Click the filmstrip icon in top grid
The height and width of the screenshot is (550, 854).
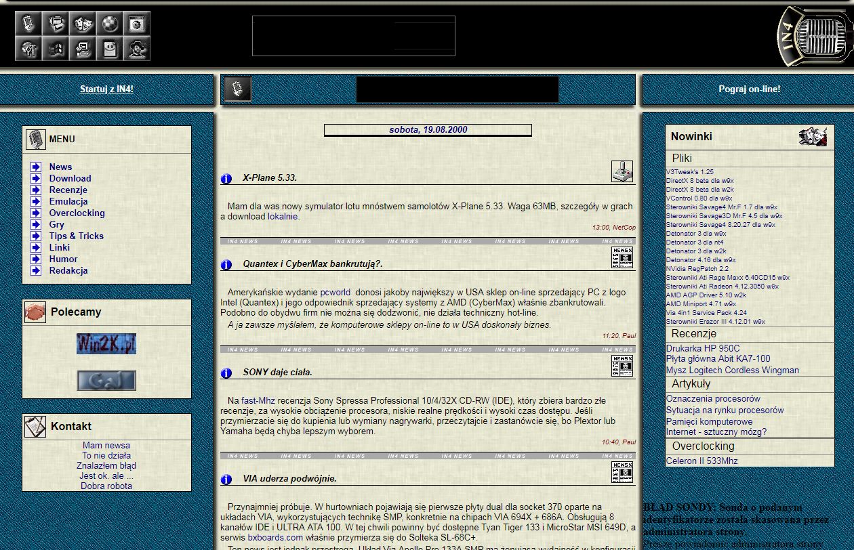[56, 49]
